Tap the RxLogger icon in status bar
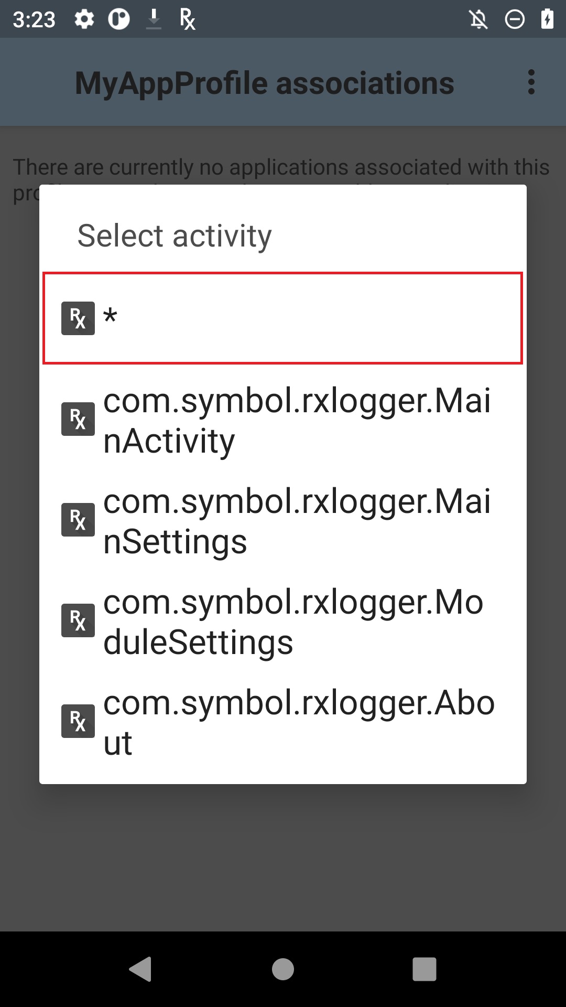Image resolution: width=566 pixels, height=1007 pixels. tap(187, 19)
